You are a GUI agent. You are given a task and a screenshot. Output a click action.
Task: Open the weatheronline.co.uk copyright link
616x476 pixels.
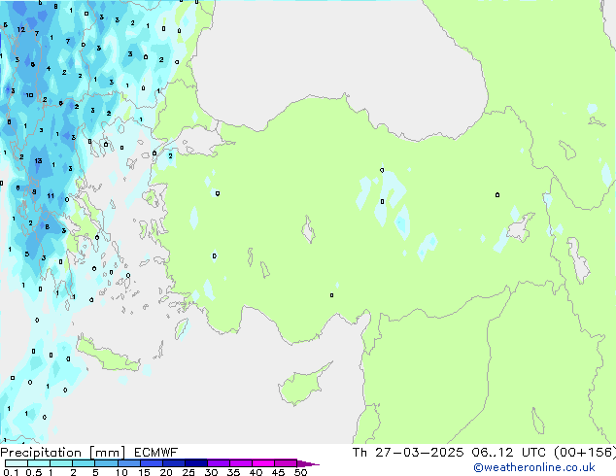click(533, 467)
